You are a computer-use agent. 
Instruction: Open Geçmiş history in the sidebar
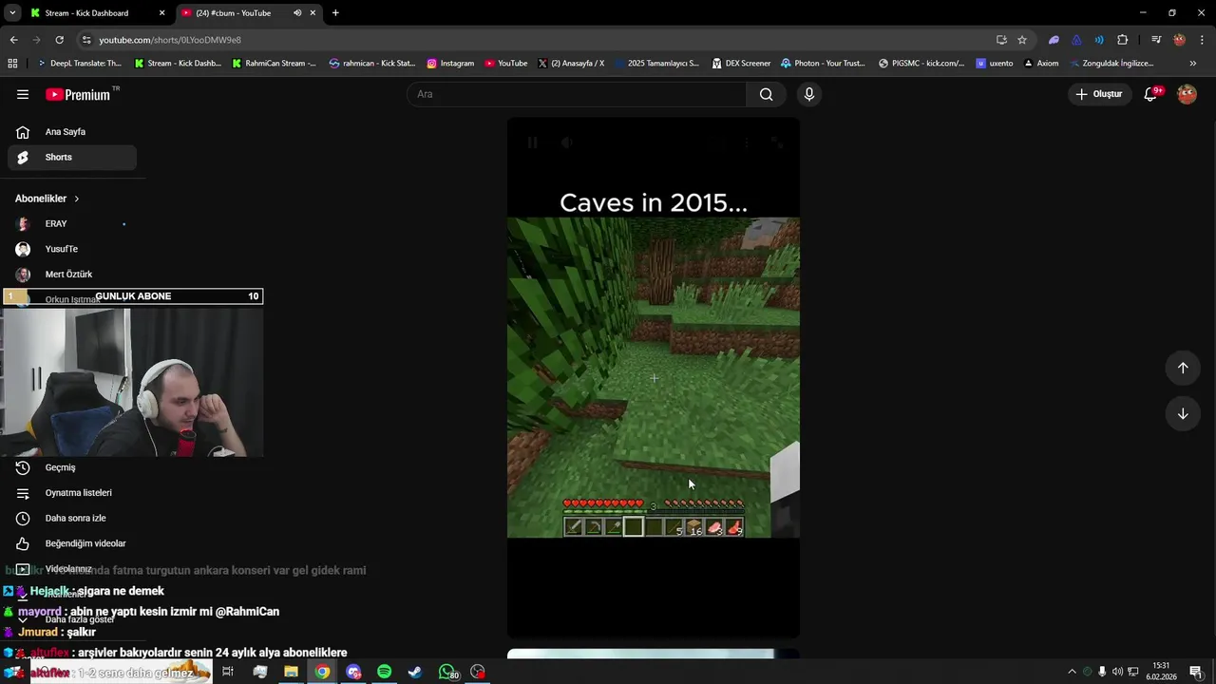[72, 467]
